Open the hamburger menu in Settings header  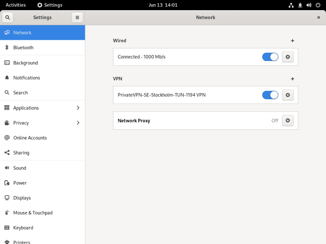77,17
